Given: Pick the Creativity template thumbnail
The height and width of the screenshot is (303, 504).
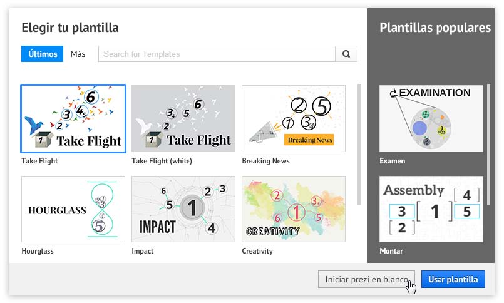Looking at the screenshot, I should tap(294, 209).
